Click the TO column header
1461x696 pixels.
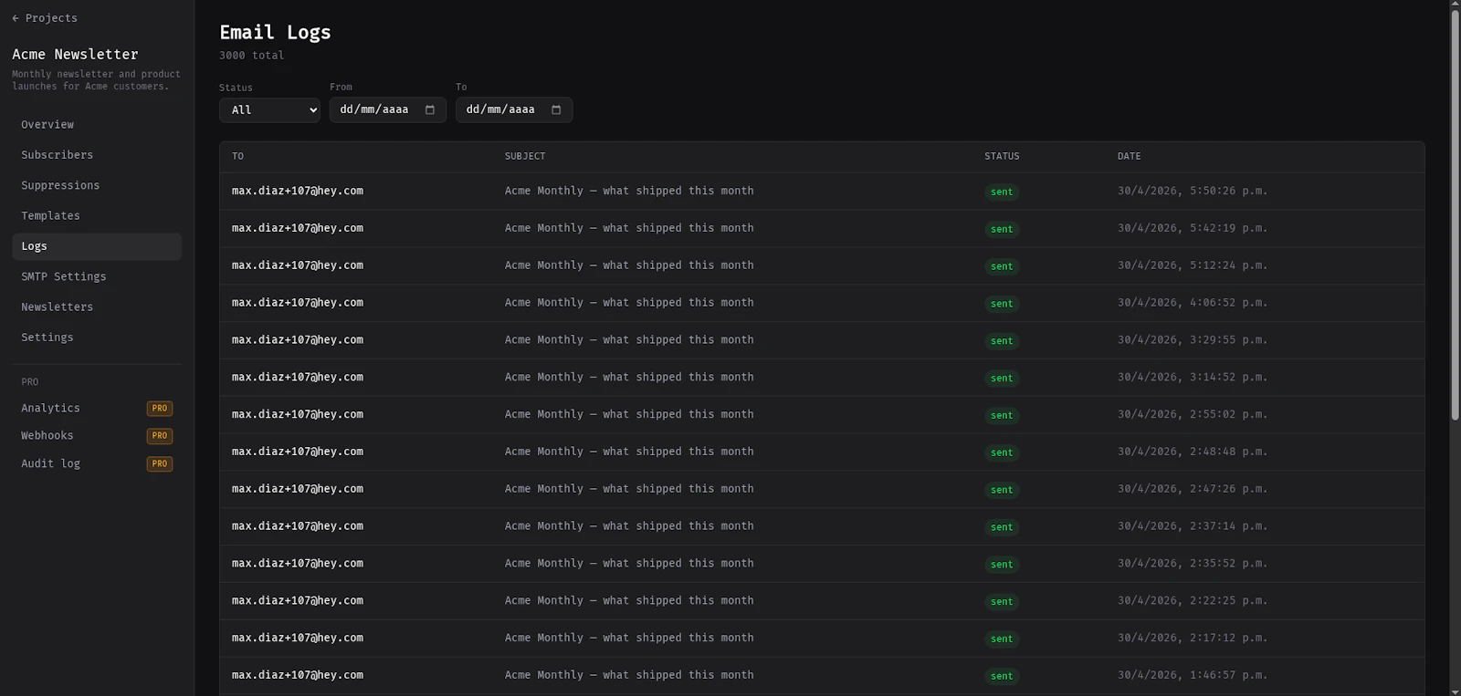point(237,157)
